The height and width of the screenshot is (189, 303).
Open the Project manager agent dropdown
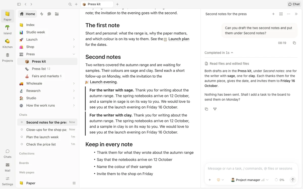249,180
